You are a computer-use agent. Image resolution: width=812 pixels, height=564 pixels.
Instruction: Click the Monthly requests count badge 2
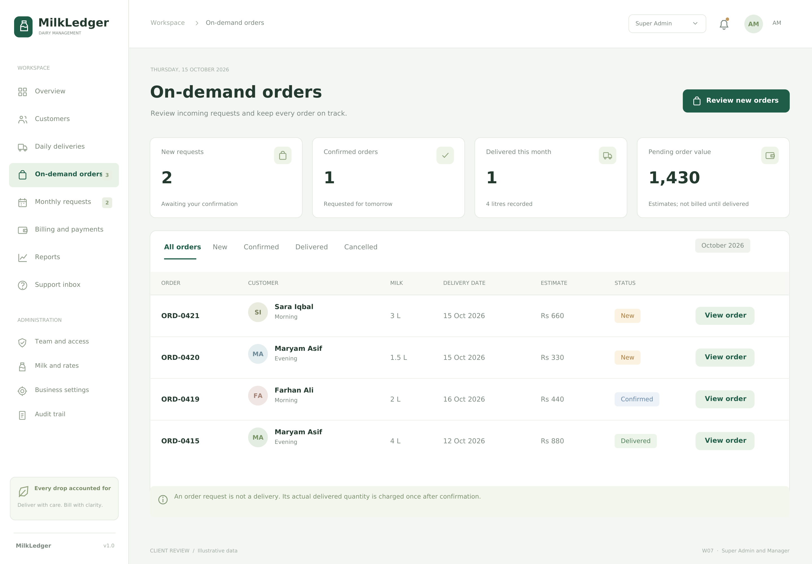pos(107,202)
